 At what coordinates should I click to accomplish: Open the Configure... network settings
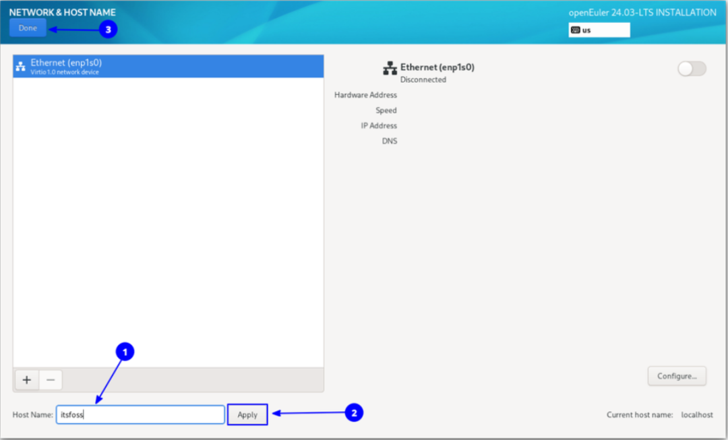point(677,376)
